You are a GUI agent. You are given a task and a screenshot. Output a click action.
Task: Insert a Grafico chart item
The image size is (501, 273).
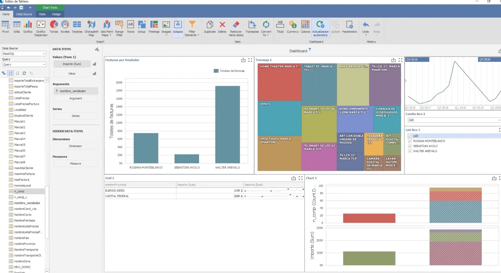(x=28, y=27)
